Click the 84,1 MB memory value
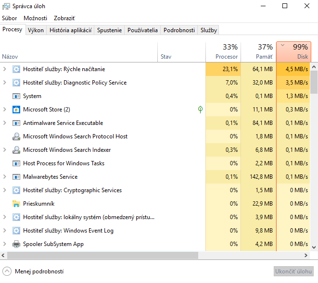The width and height of the screenshot is (318, 283). pos(262,123)
